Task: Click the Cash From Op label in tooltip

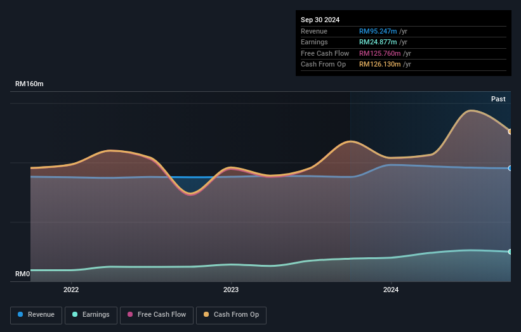Action: pos(323,65)
